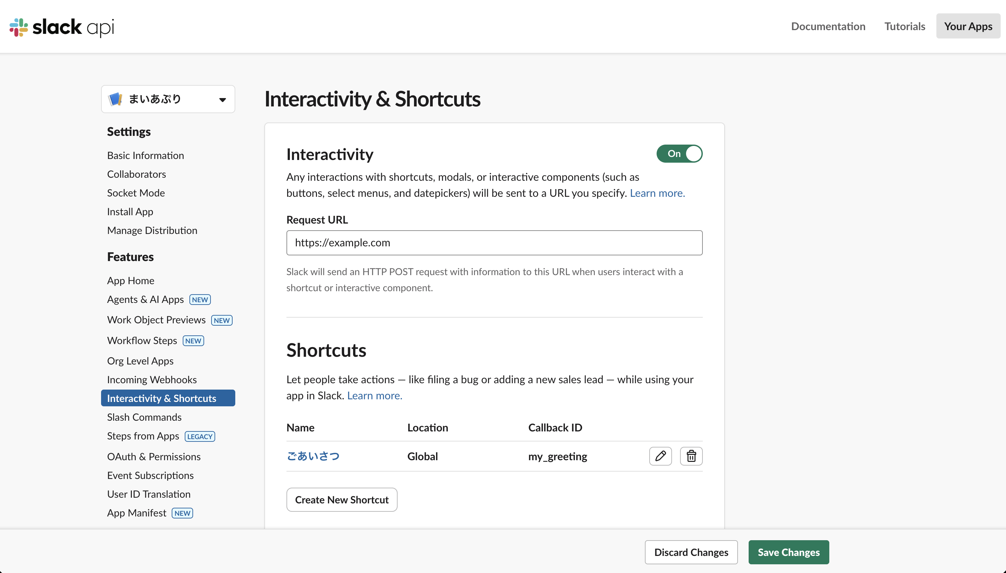Click Save Changes

pyautogui.click(x=788, y=552)
